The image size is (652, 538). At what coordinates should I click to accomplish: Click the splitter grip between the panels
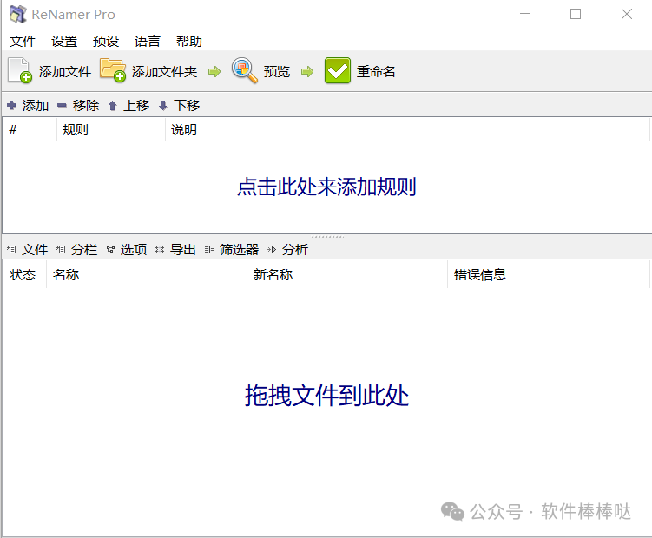pyautogui.click(x=327, y=237)
